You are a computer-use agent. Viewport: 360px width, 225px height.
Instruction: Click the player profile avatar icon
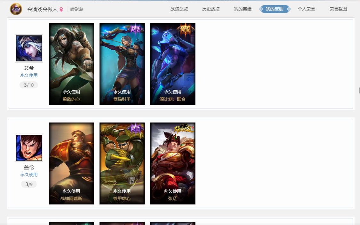pos(16,9)
